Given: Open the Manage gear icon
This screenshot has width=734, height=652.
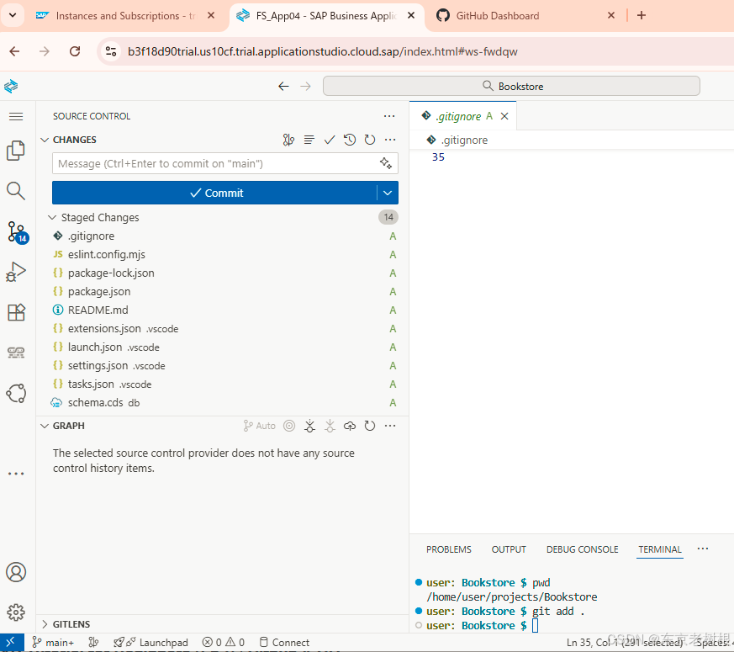Looking at the screenshot, I should click(16, 612).
